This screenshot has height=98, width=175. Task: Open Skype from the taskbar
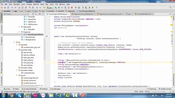click(19, 96)
